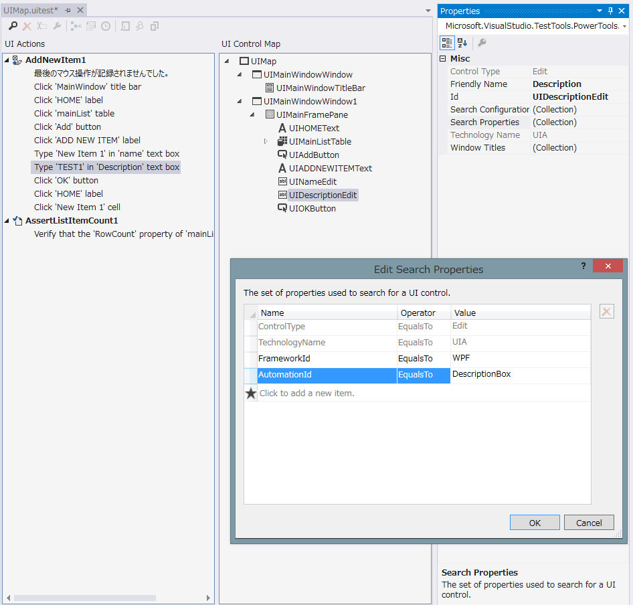Expand the UIMainListTable node
633x605 pixels.
265,141
